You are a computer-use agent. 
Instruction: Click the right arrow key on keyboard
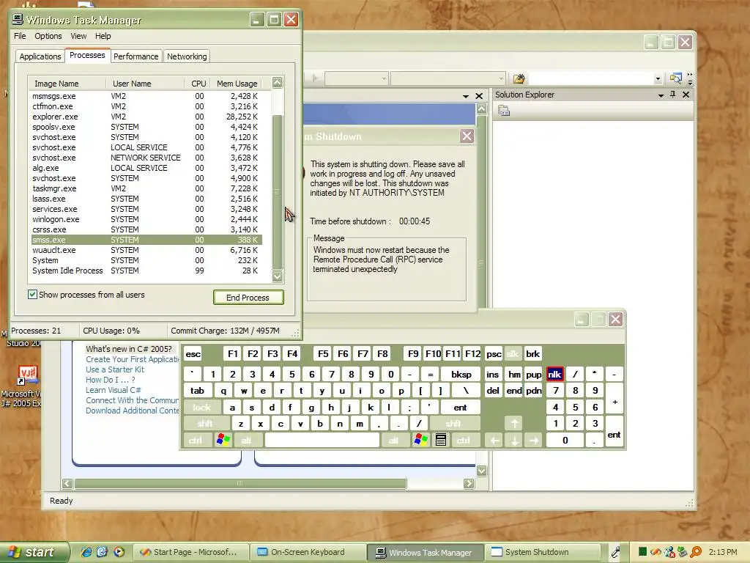(534, 441)
